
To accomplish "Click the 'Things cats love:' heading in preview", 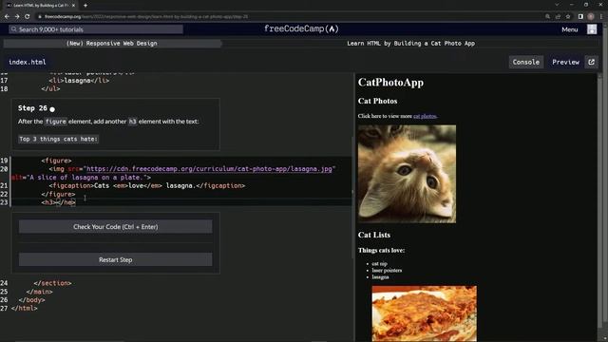I will (381, 251).
